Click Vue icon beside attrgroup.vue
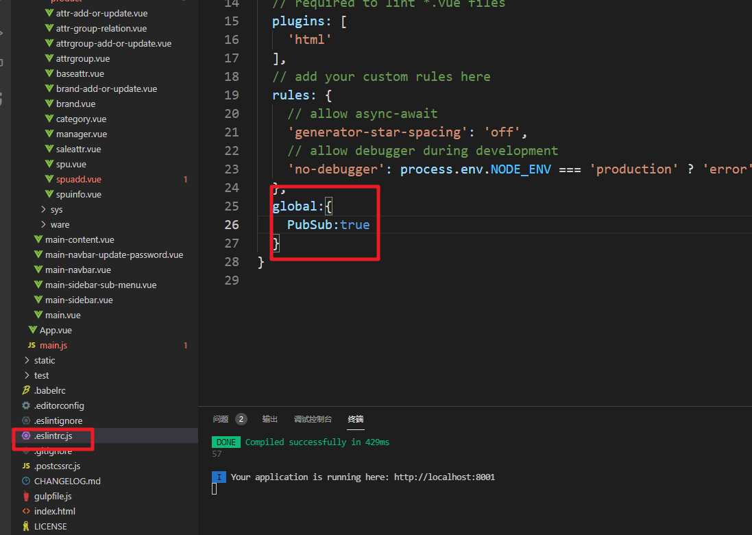The width and height of the screenshot is (752, 535). [49, 58]
